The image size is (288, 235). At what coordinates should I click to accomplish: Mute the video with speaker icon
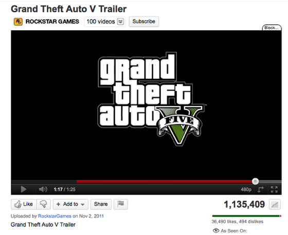[x=43, y=189]
